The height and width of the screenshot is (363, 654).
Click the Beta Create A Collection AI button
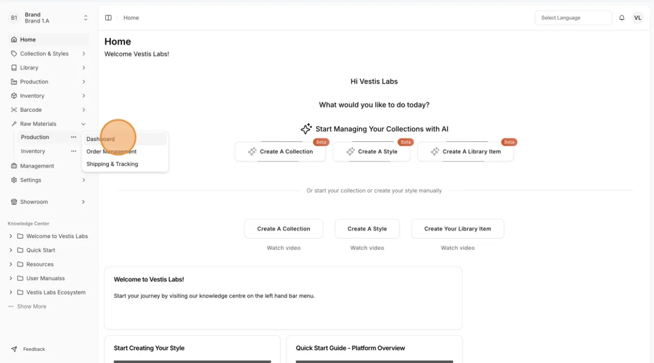click(x=280, y=151)
